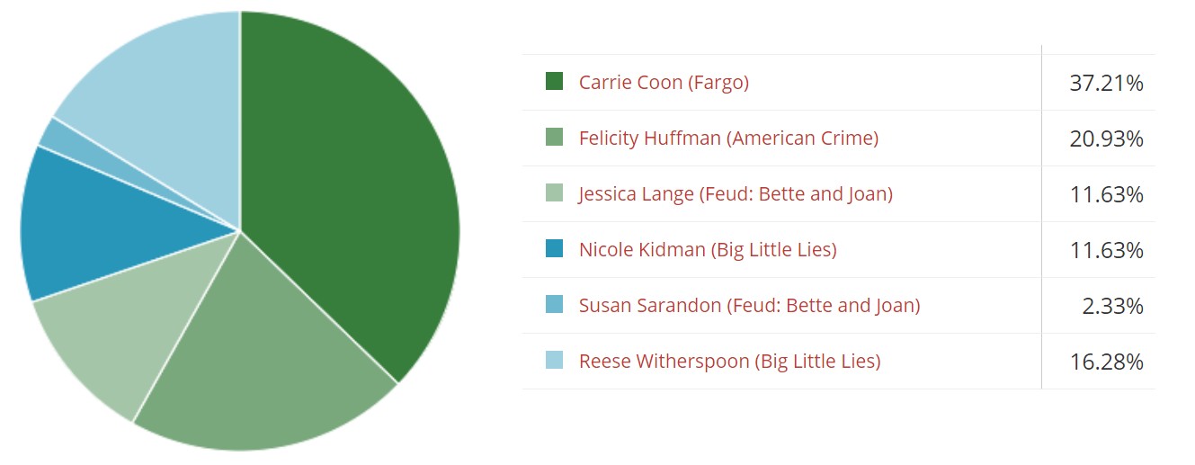Click the 37.21% value in the legend
The height and width of the screenshot is (465, 1195).
coord(1106,84)
